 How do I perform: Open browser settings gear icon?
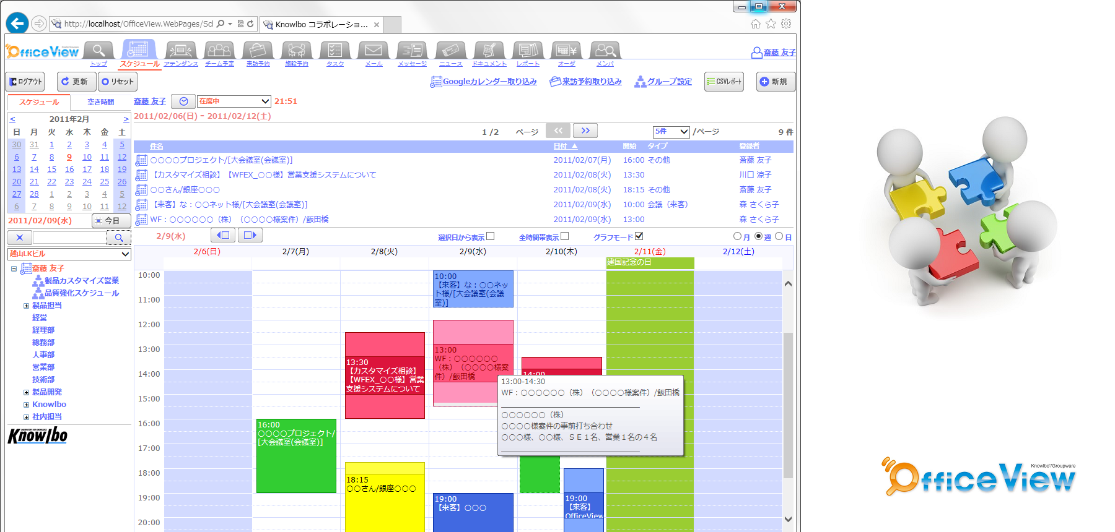[786, 24]
